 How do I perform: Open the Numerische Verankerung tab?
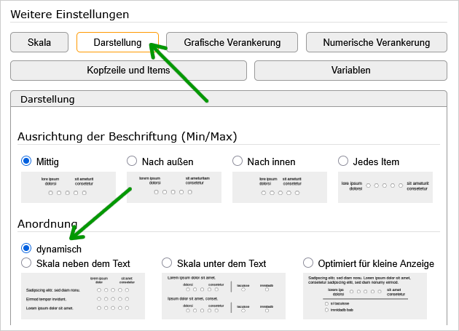377,42
